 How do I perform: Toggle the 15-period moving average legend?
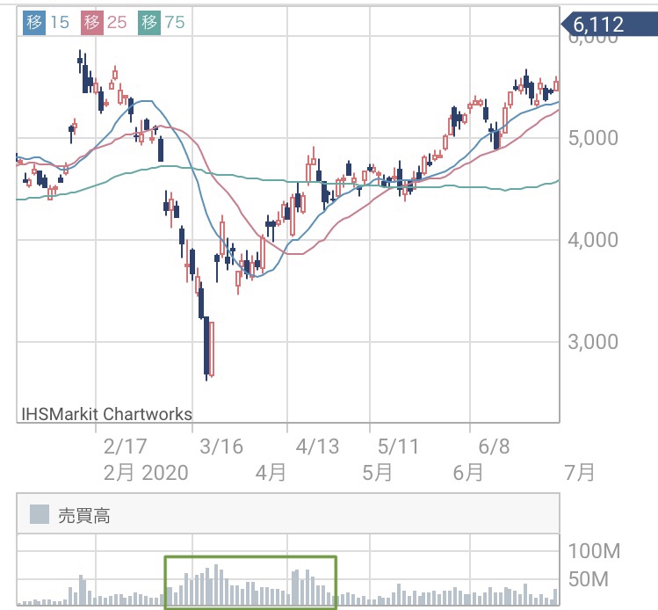47,22
